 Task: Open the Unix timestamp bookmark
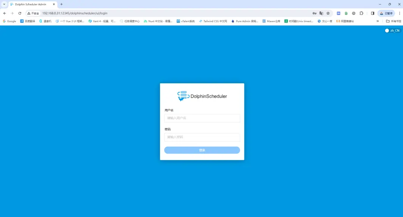[x=299, y=21]
